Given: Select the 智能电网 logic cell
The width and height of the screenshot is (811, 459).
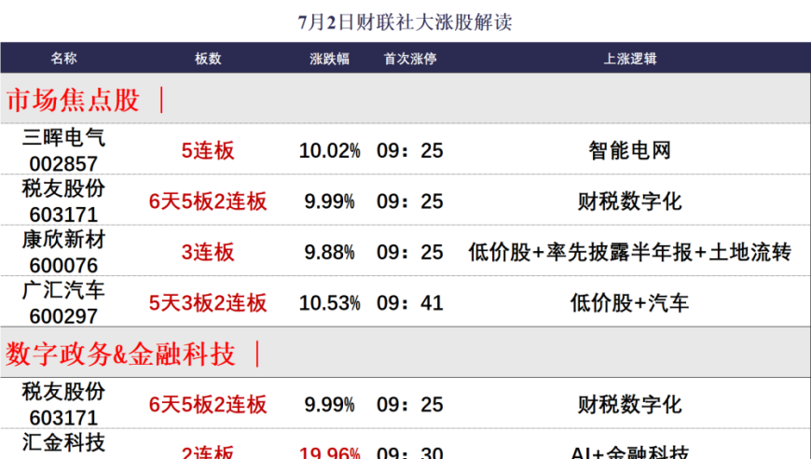Looking at the screenshot, I should 630,150.
